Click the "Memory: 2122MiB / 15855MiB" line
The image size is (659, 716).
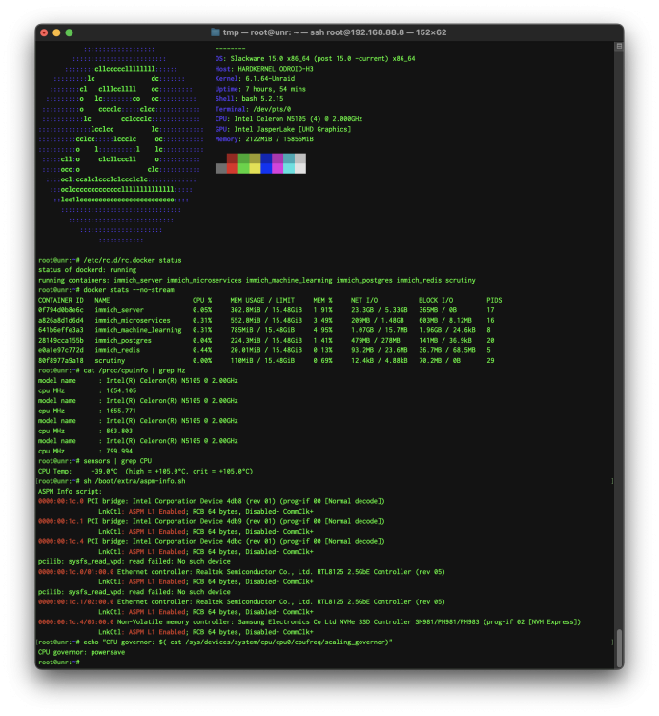264,138
